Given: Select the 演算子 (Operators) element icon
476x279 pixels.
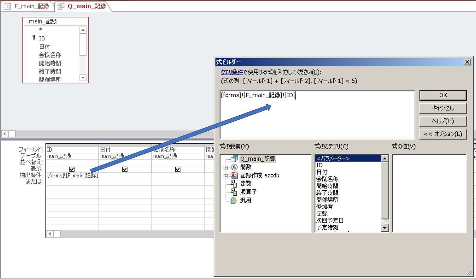Looking at the screenshot, I should pos(234,192).
